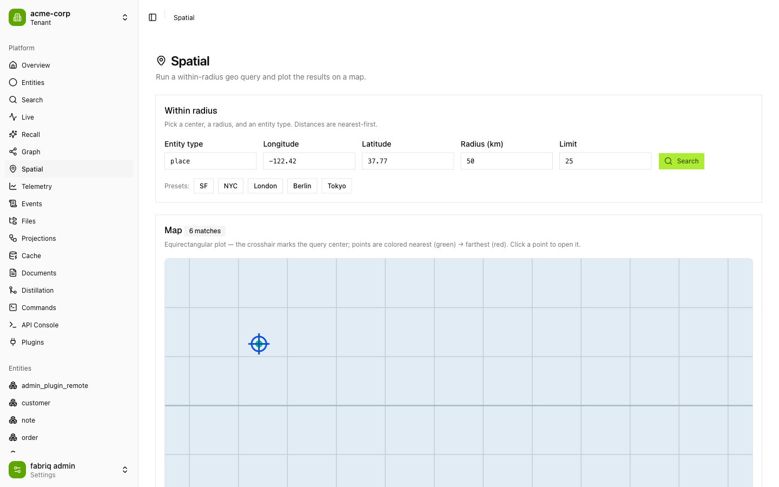
Task: Navigate to Telemetry section
Action: click(x=69, y=186)
